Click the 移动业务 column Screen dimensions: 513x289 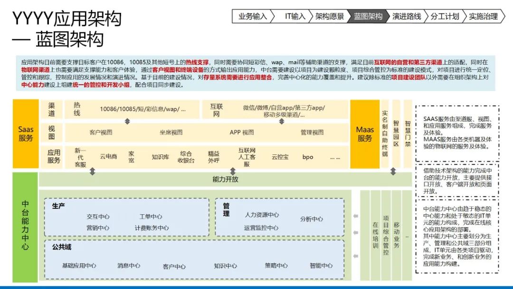[397, 235]
